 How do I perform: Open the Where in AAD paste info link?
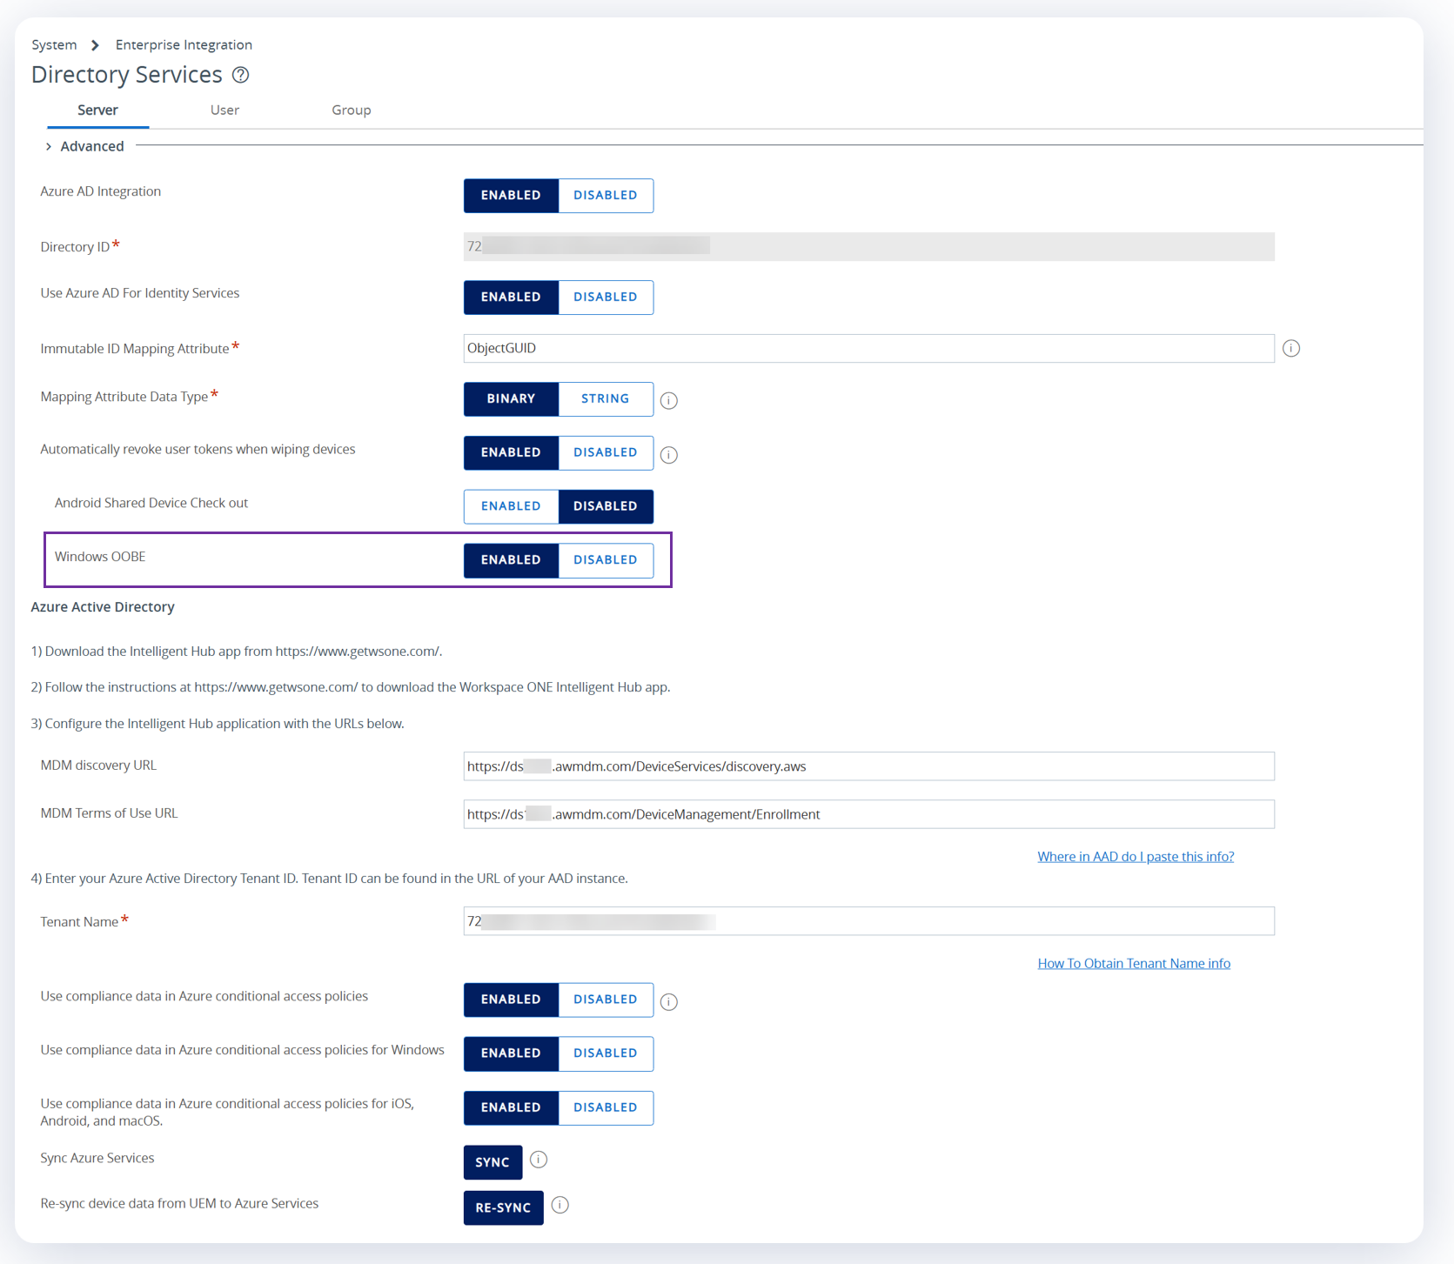(1135, 856)
